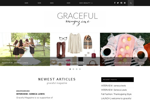Select the first slider pagination dot
The width and height of the screenshot is (150, 100).
click(70, 69)
